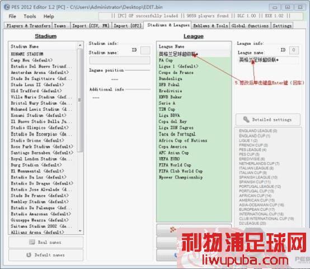Select Bundesliga in league list
The height and width of the screenshot is (269, 310).
coord(194,78)
